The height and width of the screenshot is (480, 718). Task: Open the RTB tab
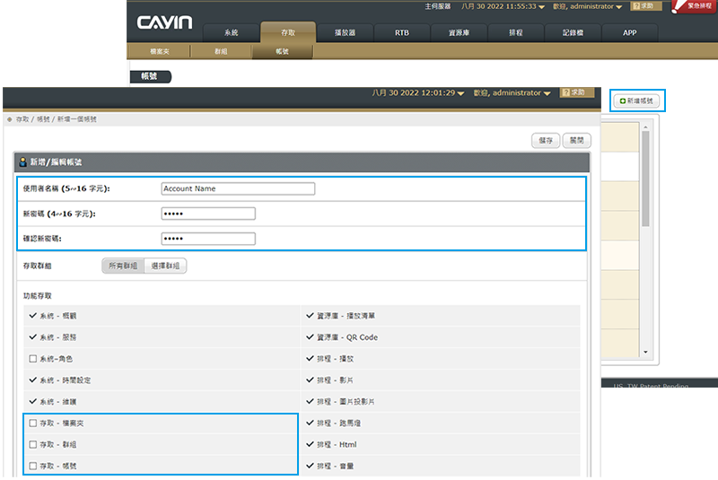pyautogui.click(x=401, y=32)
